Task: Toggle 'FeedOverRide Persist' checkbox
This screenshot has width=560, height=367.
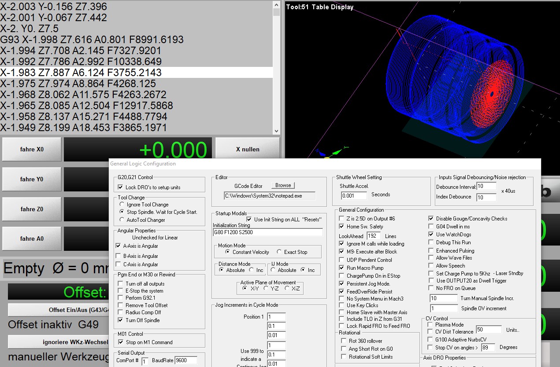Action: [x=342, y=292]
